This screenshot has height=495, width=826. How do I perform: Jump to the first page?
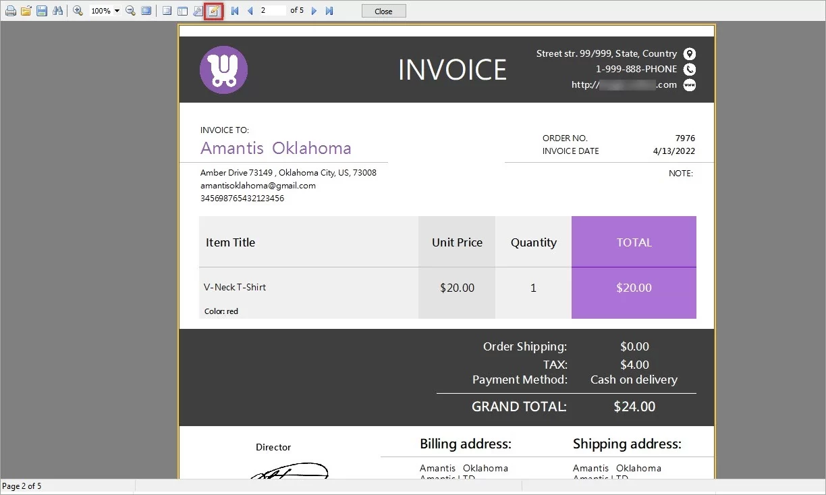pos(235,10)
